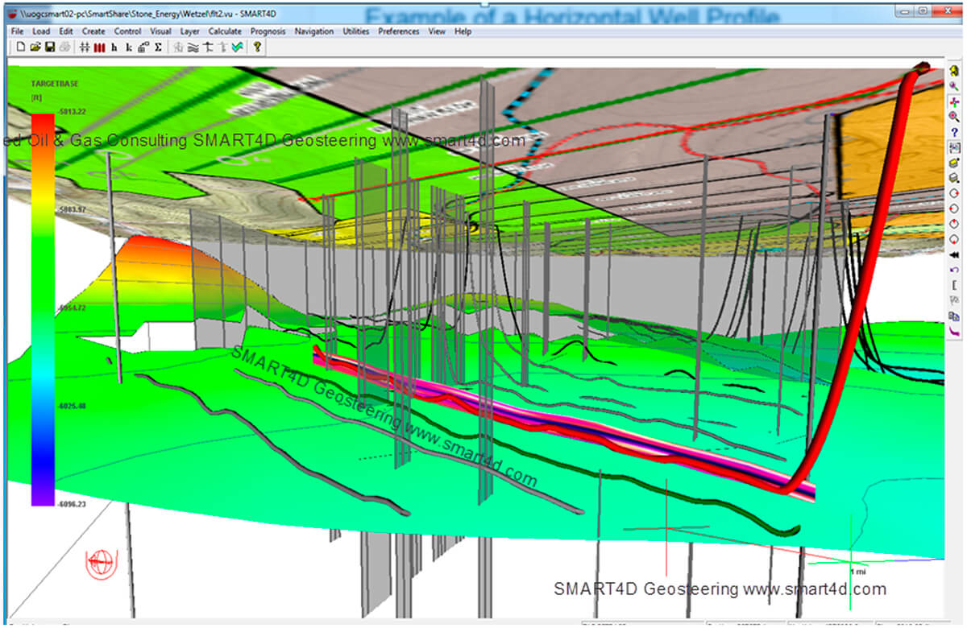Create a new file from the toolbar

click(x=21, y=48)
